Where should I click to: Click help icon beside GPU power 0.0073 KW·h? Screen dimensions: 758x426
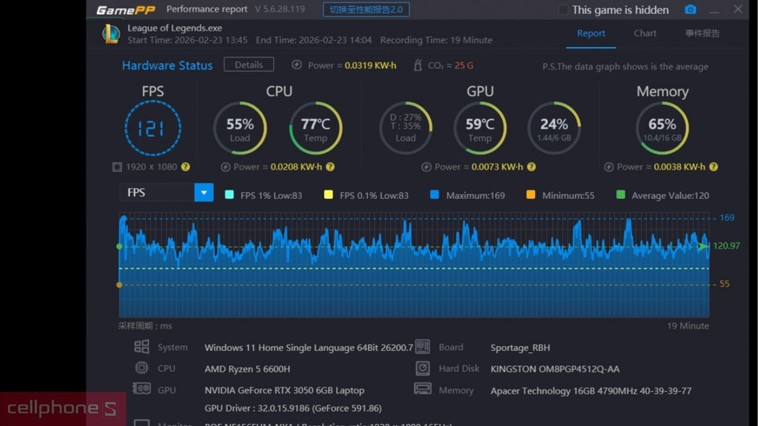pyautogui.click(x=531, y=167)
